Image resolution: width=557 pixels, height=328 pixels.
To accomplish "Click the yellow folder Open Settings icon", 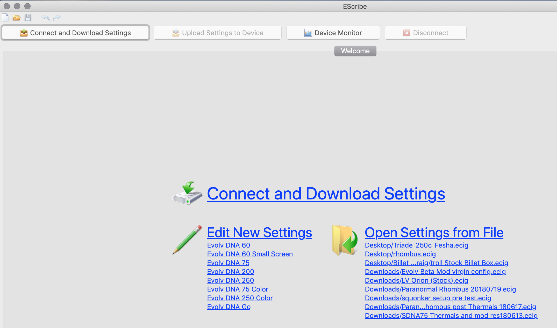I will 345,240.
